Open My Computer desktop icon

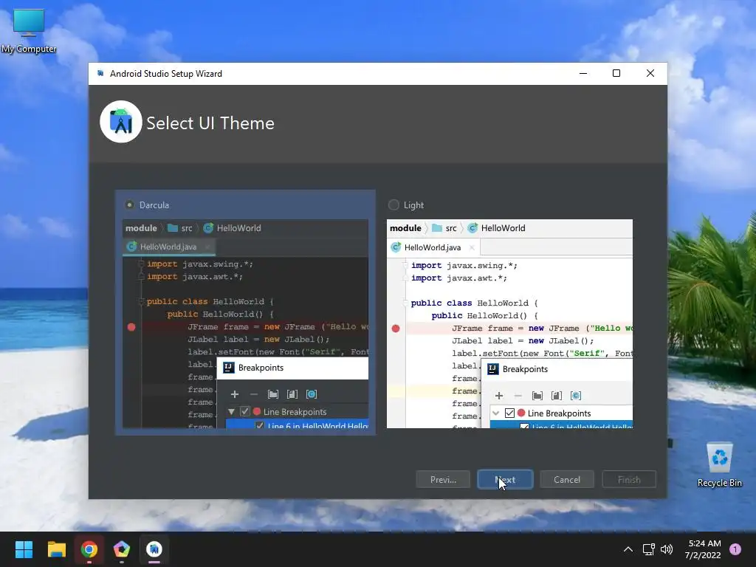[x=29, y=31]
